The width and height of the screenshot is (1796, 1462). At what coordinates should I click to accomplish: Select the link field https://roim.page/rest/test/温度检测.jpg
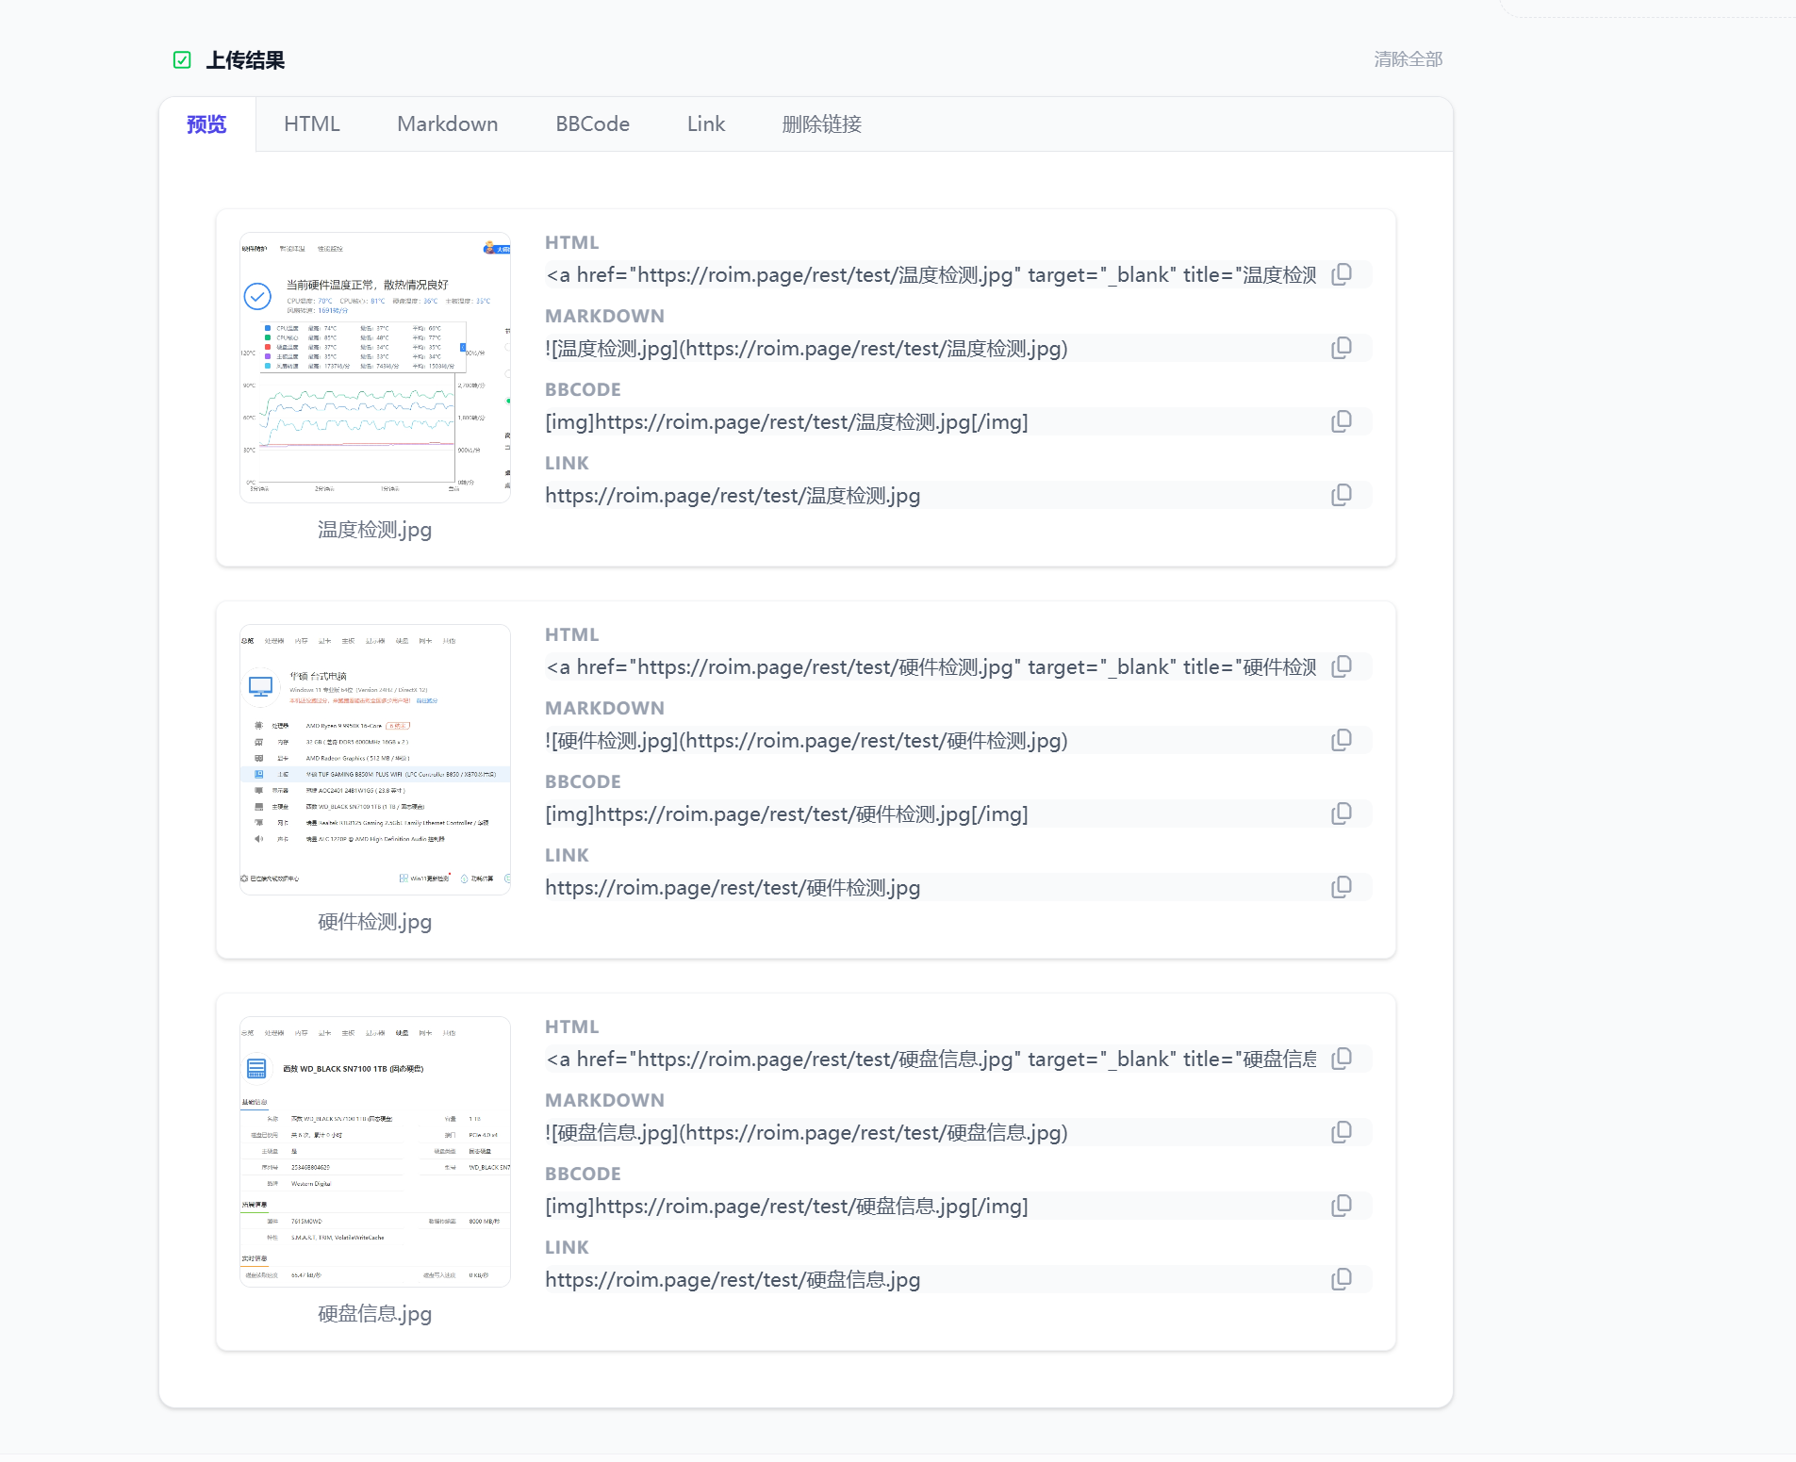click(x=931, y=495)
